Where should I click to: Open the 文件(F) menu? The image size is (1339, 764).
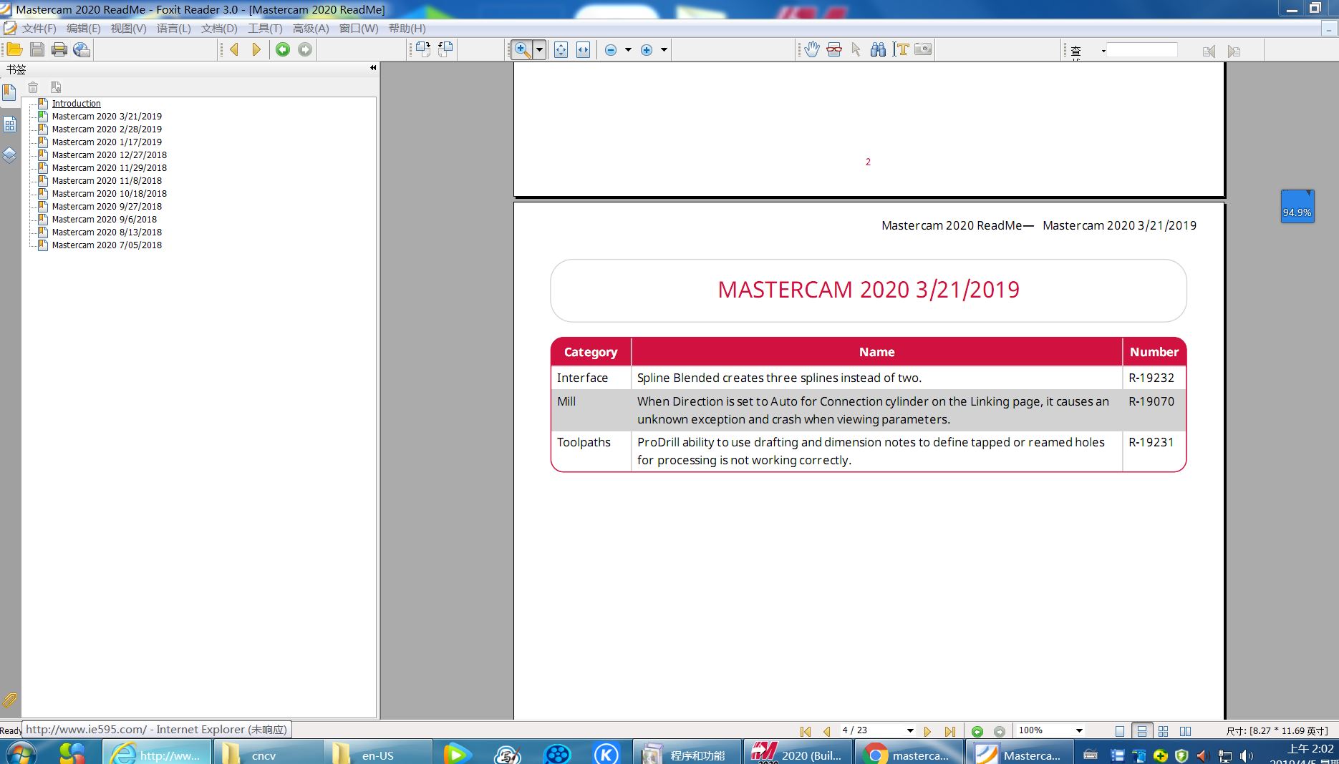tap(39, 29)
